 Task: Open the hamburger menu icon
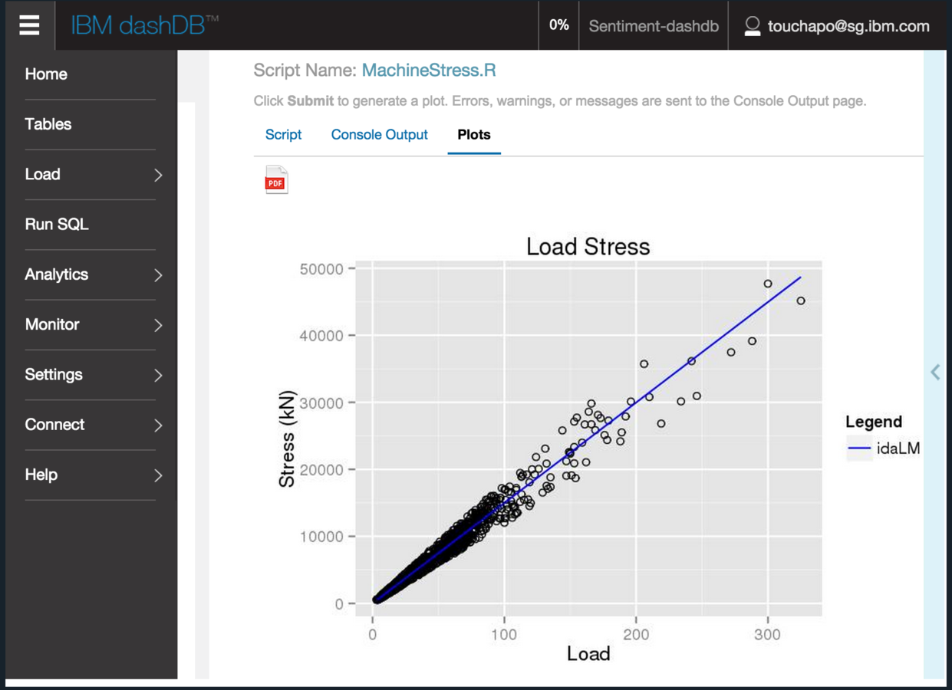(29, 25)
